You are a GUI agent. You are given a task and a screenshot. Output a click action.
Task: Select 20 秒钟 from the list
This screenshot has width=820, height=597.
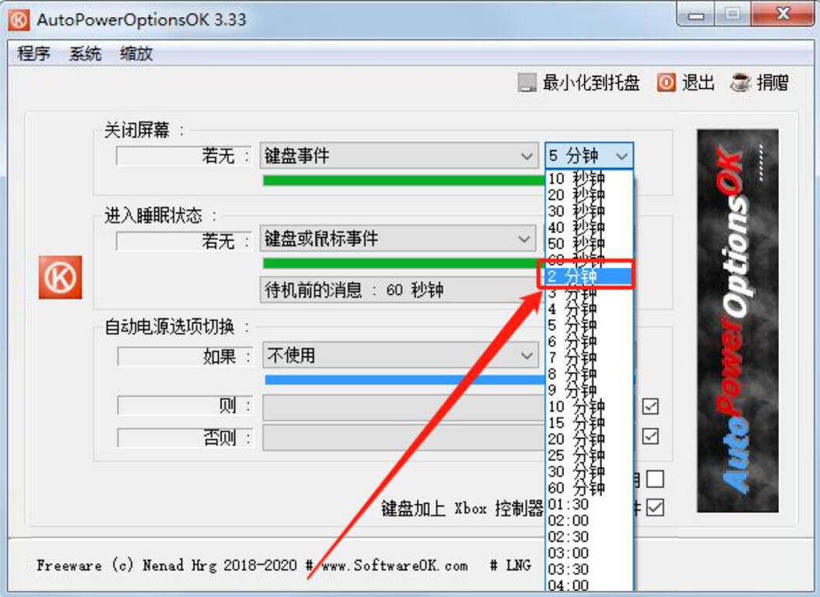tap(589, 195)
